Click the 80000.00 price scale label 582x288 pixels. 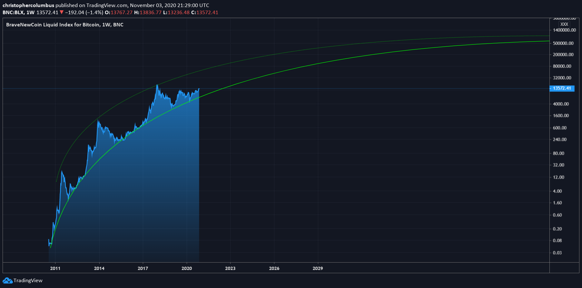(562, 66)
